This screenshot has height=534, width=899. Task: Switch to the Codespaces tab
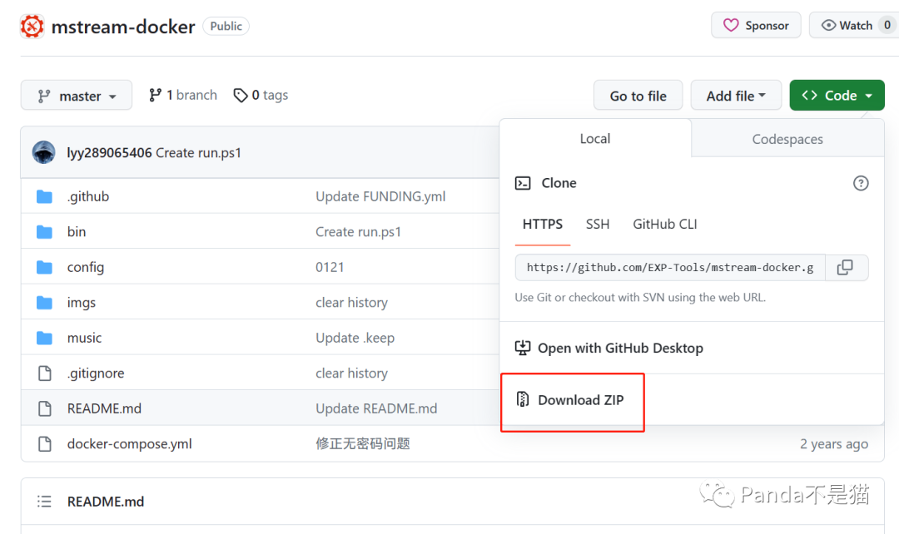pos(787,139)
